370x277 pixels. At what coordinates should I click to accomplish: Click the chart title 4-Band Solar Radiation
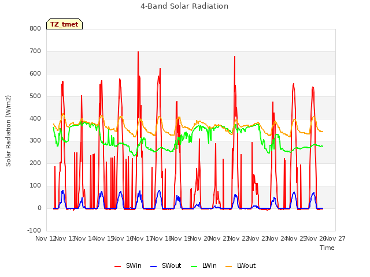(184, 6)
